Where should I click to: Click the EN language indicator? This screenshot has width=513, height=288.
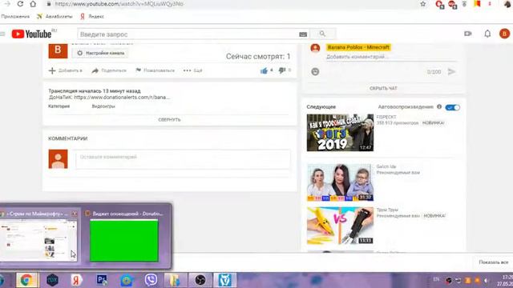point(436,279)
